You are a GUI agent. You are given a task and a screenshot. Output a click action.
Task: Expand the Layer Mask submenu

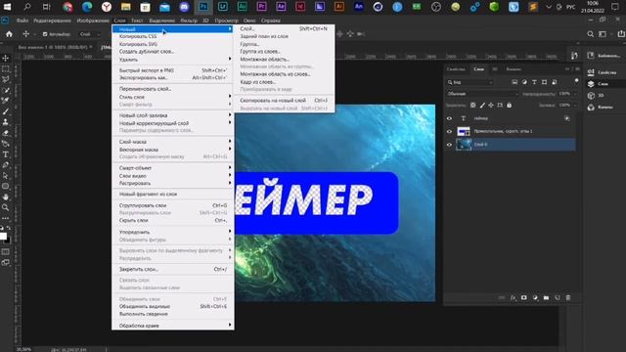pos(173,142)
